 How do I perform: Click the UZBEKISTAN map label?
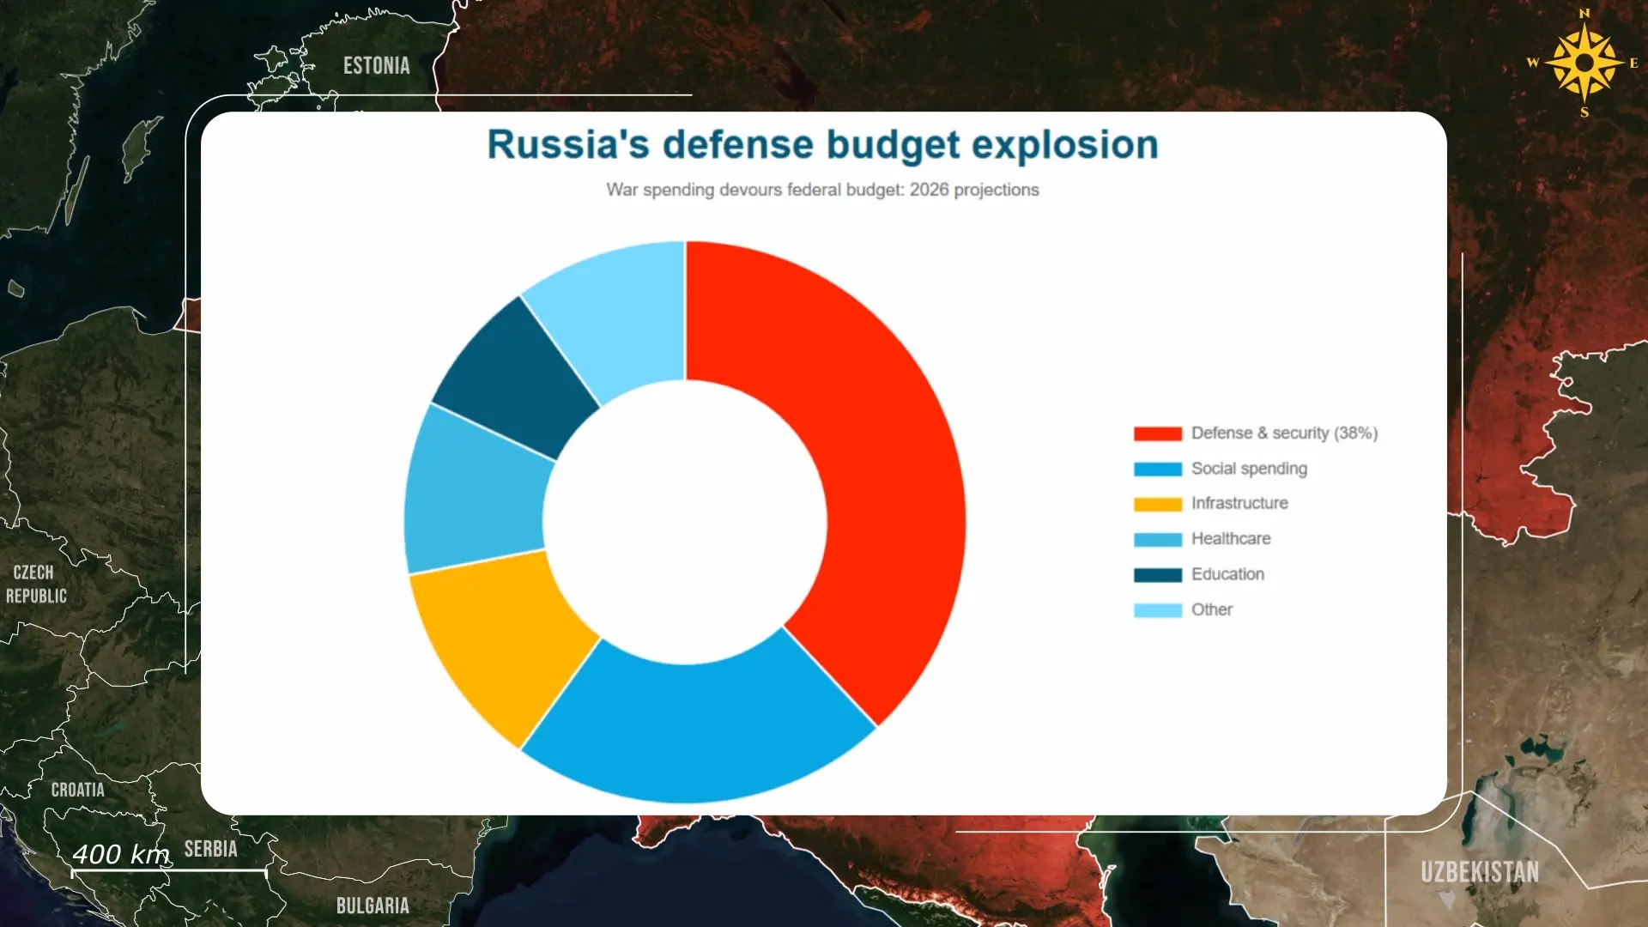click(1479, 872)
